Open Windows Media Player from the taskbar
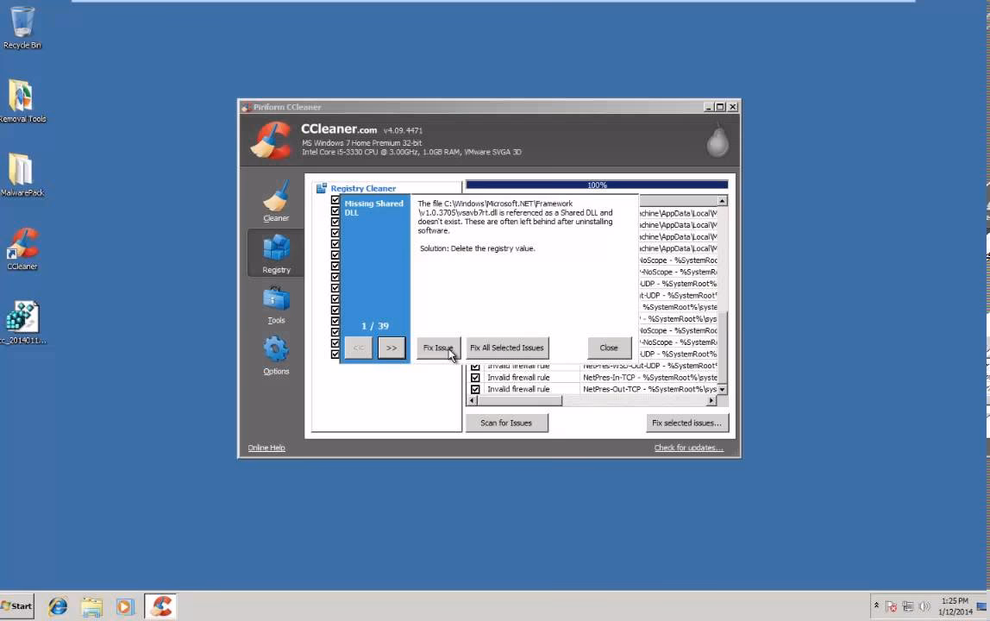 click(125, 606)
